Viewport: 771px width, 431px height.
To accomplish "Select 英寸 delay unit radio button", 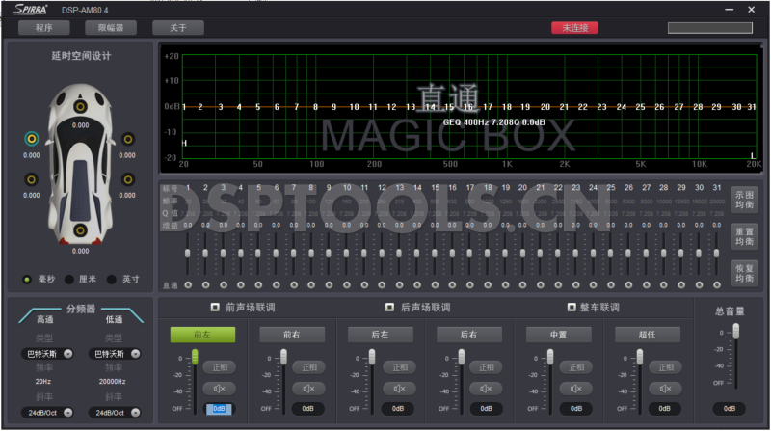I will 112,280.
